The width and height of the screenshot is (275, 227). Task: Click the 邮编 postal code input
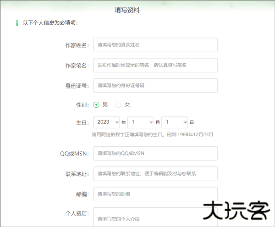(155, 194)
